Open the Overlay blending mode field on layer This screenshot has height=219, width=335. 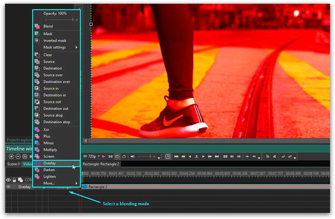click(x=24, y=187)
